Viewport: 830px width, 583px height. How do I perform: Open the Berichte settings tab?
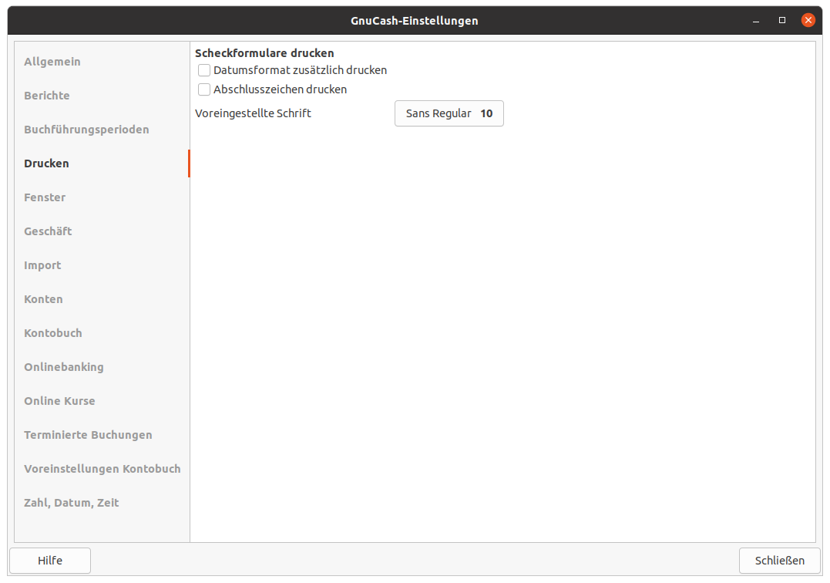coord(47,96)
